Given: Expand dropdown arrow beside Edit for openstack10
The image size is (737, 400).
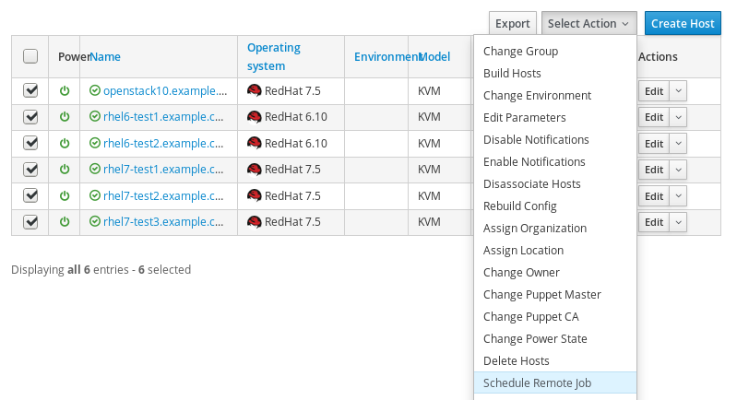Looking at the screenshot, I should click(678, 91).
